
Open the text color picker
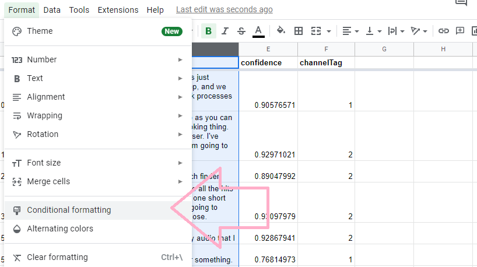coord(258,31)
